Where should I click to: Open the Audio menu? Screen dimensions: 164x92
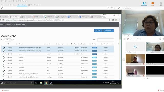click(11, 1)
